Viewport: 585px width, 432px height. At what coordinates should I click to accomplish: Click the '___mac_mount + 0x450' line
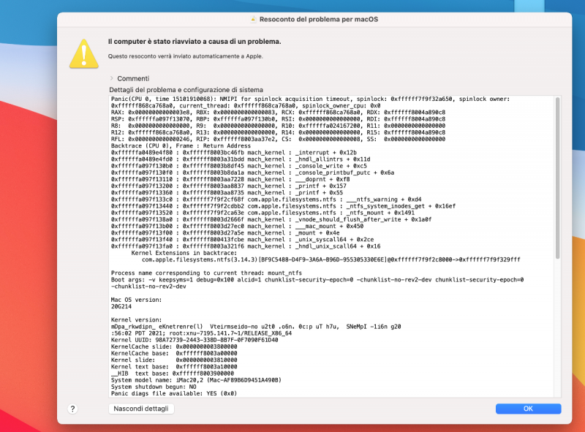237,227
